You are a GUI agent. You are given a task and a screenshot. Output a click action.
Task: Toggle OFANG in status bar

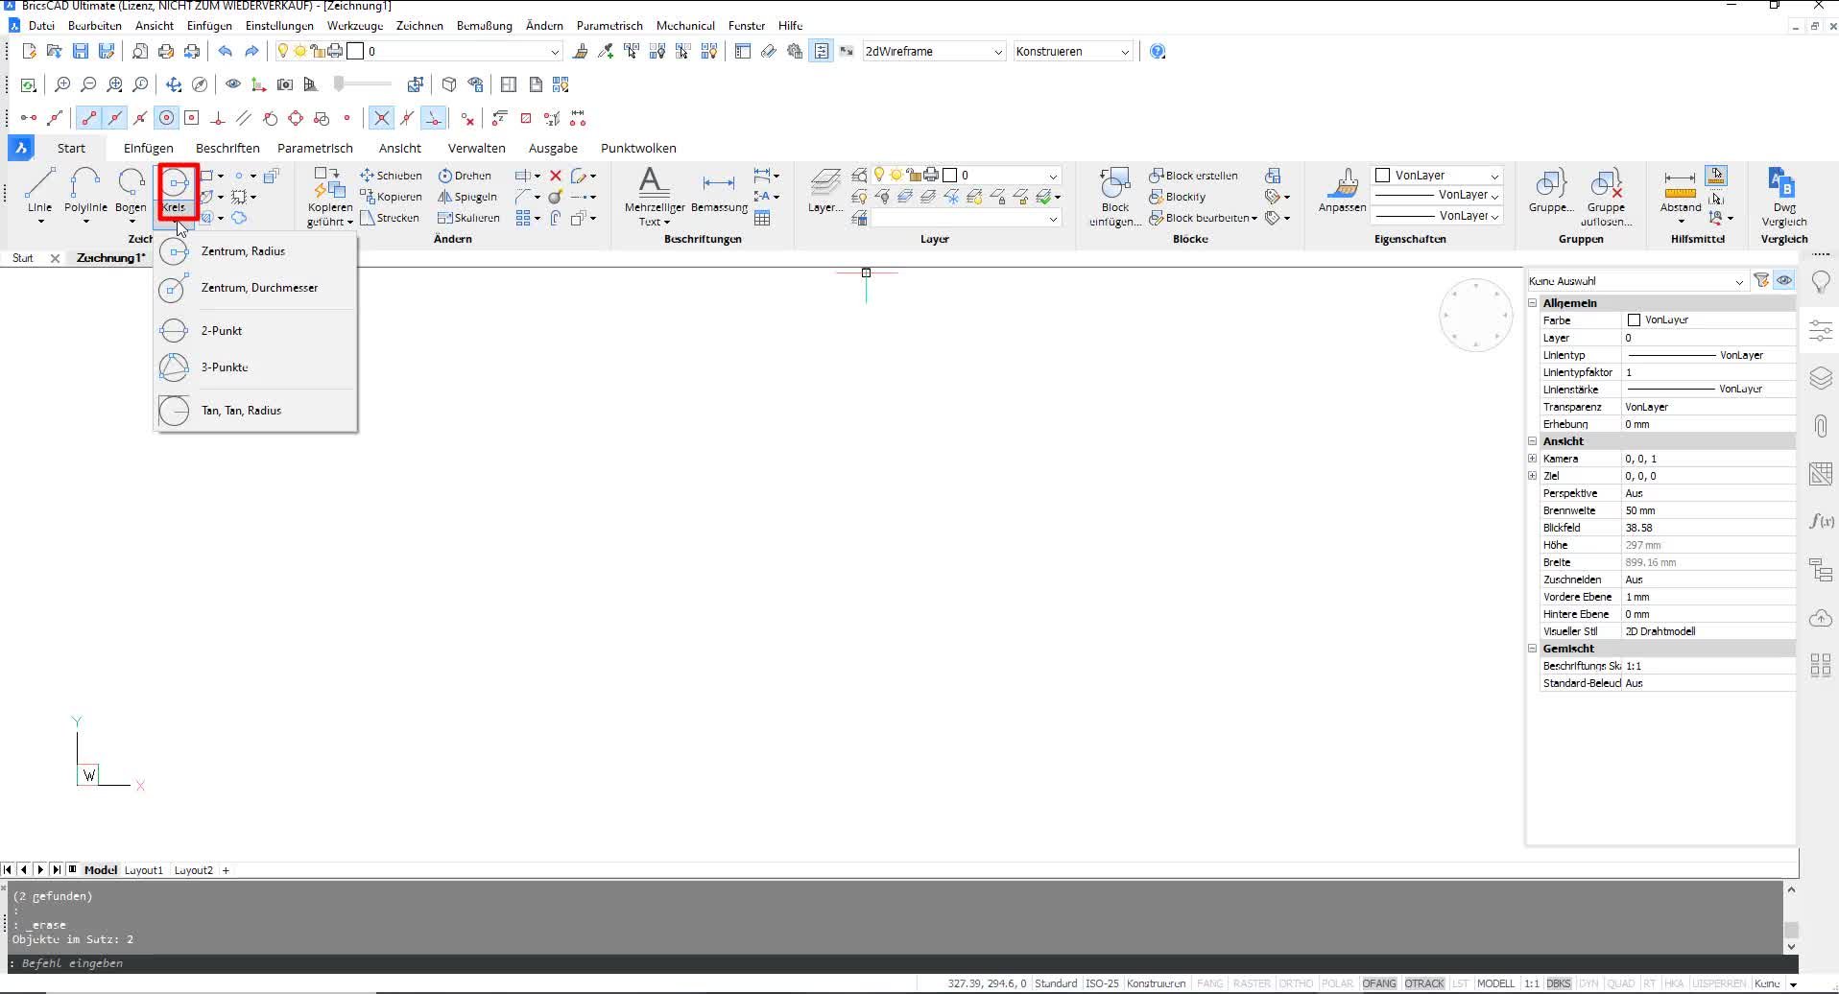pyautogui.click(x=1378, y=983)
